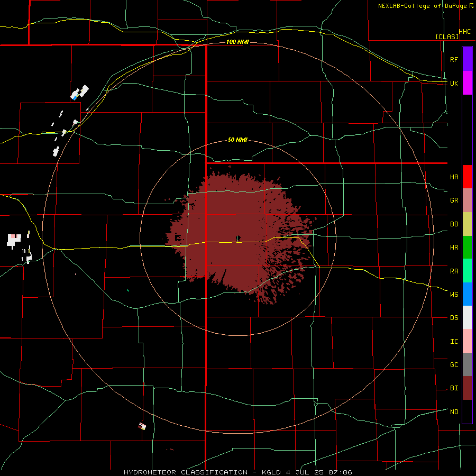
Task: Click the white and blue echo cluster in the northwest
Action: pos(79,92)
